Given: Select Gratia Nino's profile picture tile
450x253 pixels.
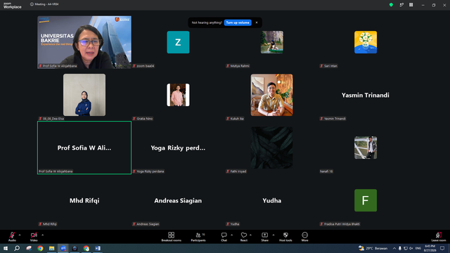Looking at the screenshot, I should [x=178, y=95].
